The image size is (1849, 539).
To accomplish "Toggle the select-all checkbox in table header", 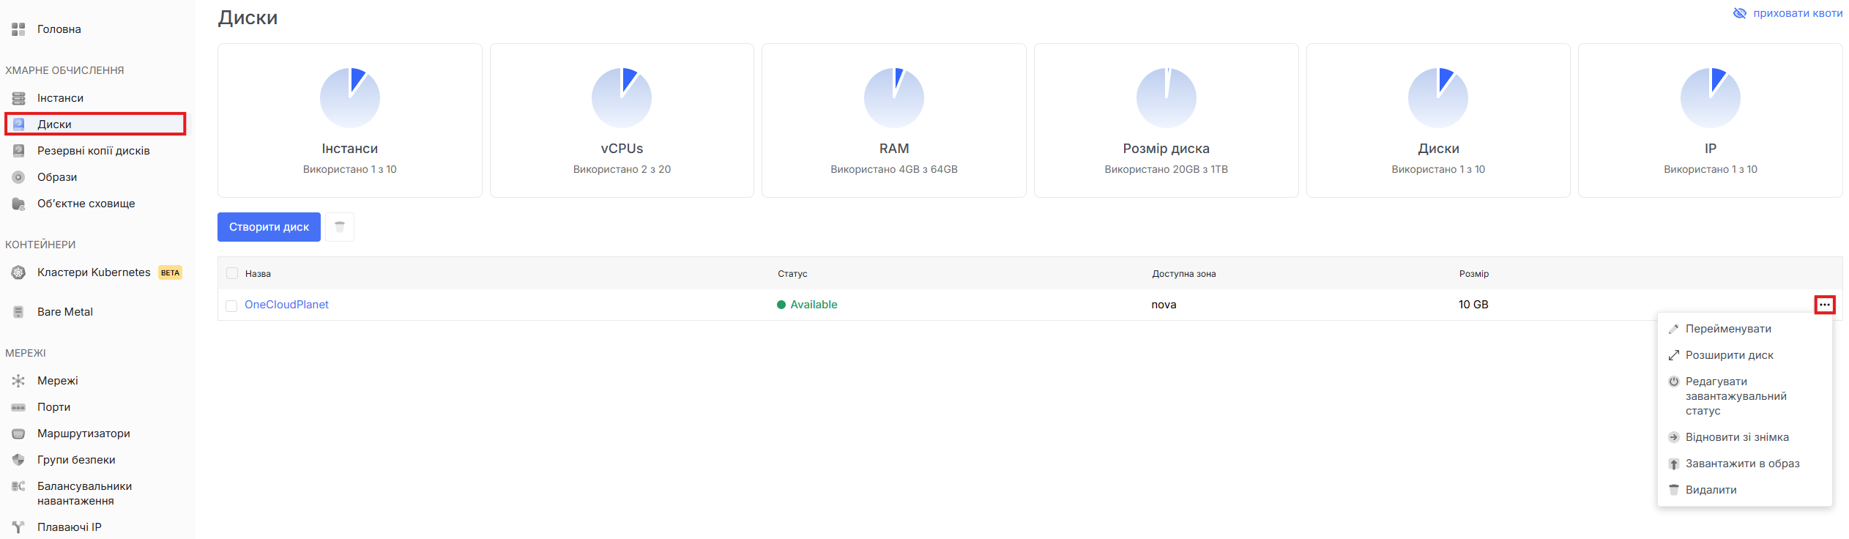I will pos(232,273).
